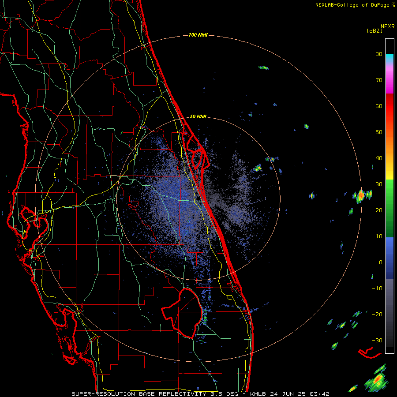Click the 80 value on the dBZ scale

click(x=379, y=54)
